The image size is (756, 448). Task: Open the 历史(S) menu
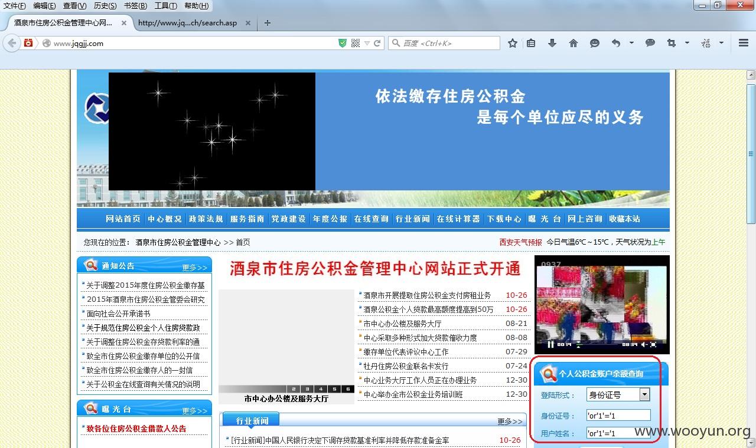point(106,6)
